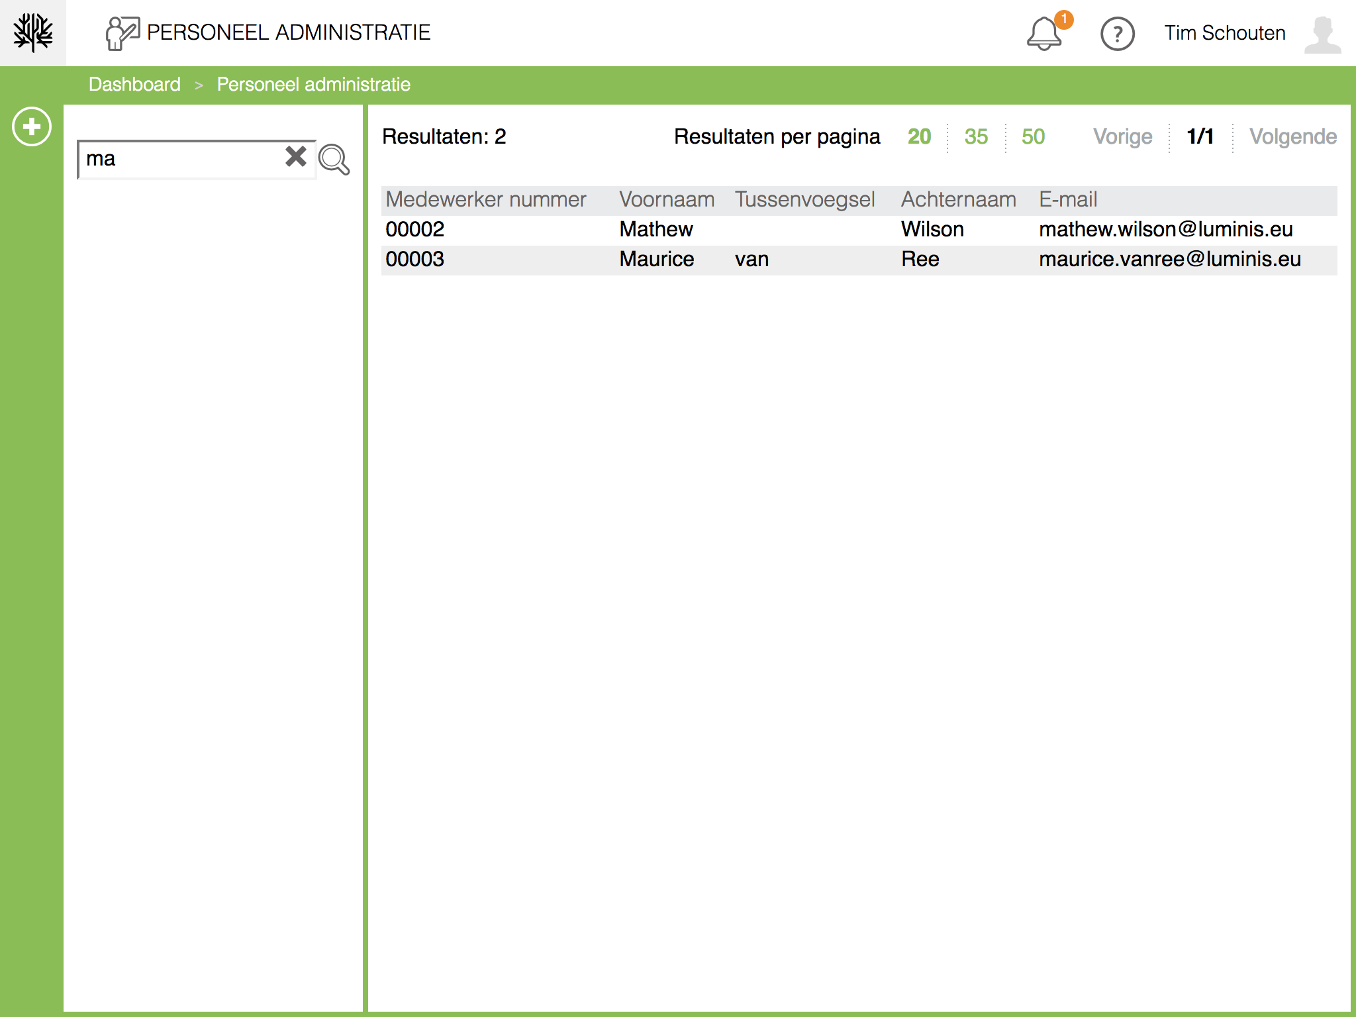This screenshot has width=1356, height=1017.
Task: Show 20 results per page
Action: pyautogui.click(x=919, y=136)
